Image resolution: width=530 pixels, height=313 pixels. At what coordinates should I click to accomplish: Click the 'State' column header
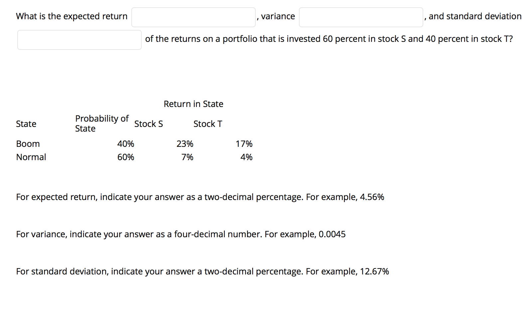point(26,124)
